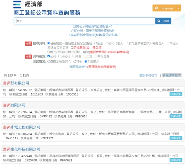Open the Language dropdown arrow
185x164 pixels.
point(178,8)
